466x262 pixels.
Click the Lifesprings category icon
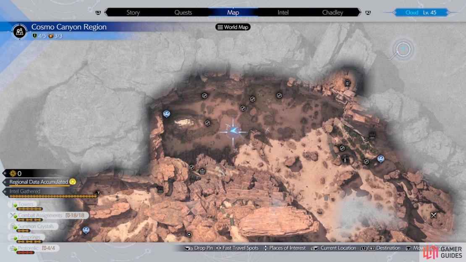[13, 237]
